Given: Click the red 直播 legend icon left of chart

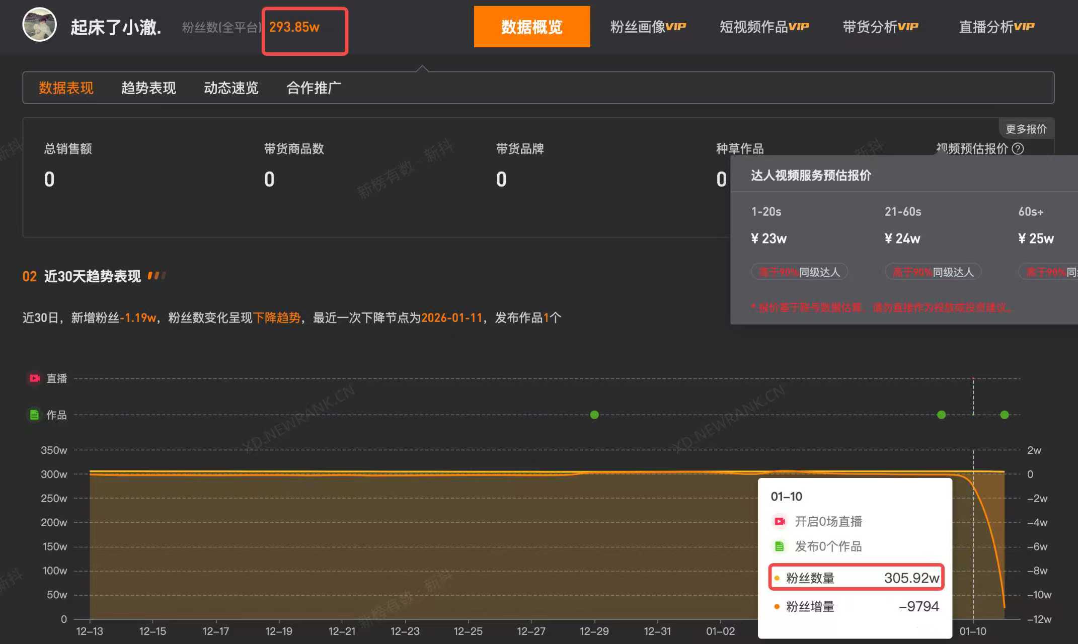Looking at the screenshot, I should click(34, 378).
